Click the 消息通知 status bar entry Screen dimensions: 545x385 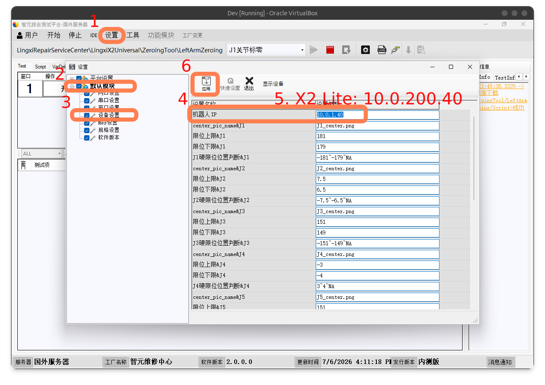pos(500,362)
